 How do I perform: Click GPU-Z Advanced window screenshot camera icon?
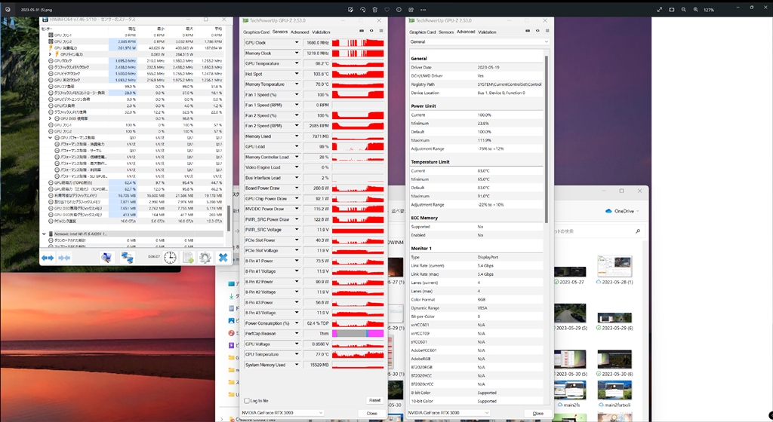[x=528, y=30]
